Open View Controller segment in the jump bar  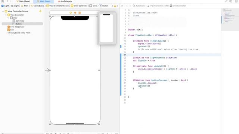79,6
